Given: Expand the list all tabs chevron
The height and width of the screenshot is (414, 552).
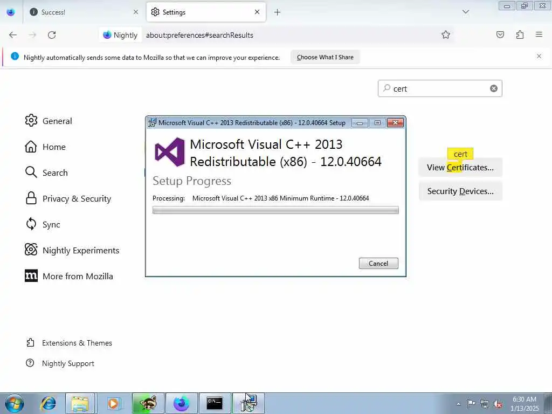Looking at the screenshot, I should 466,12.
